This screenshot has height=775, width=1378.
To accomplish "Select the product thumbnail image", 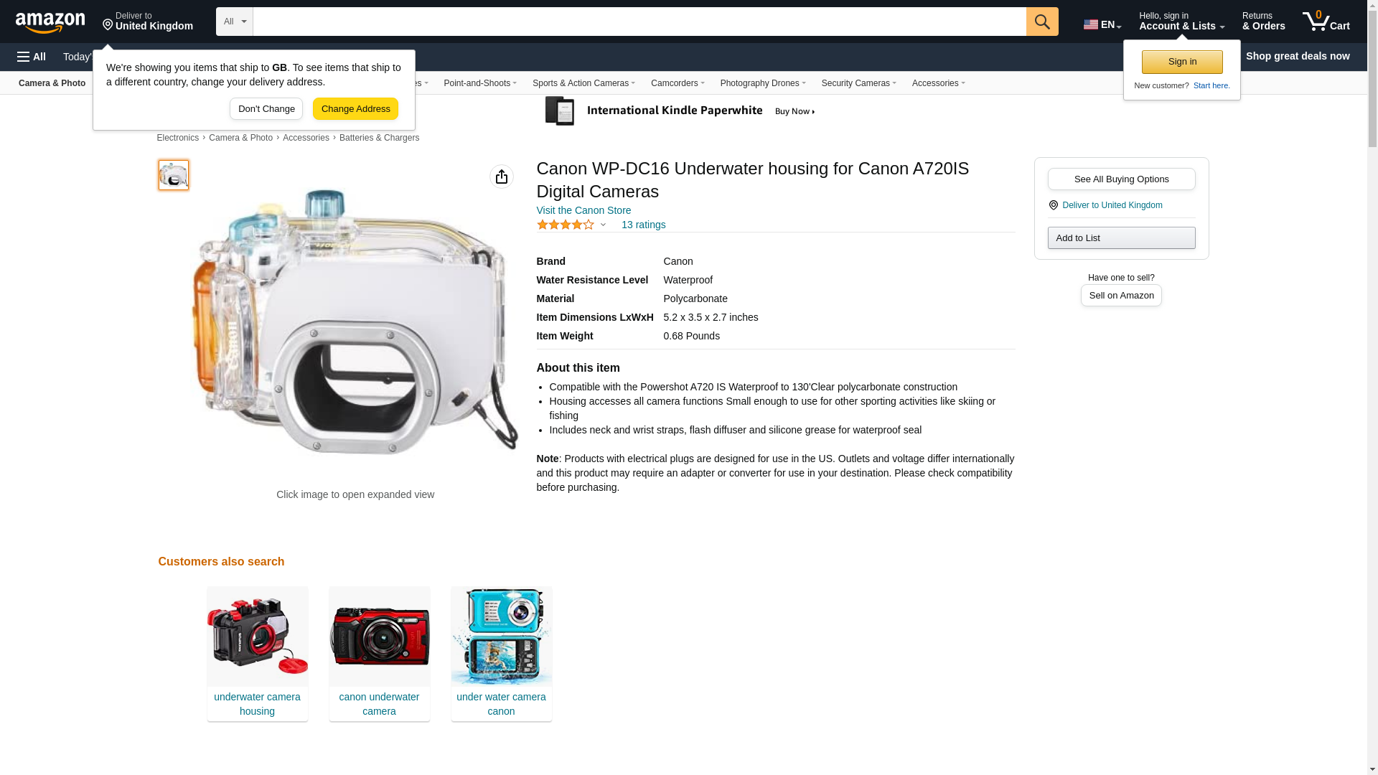I will pos(174,175).
